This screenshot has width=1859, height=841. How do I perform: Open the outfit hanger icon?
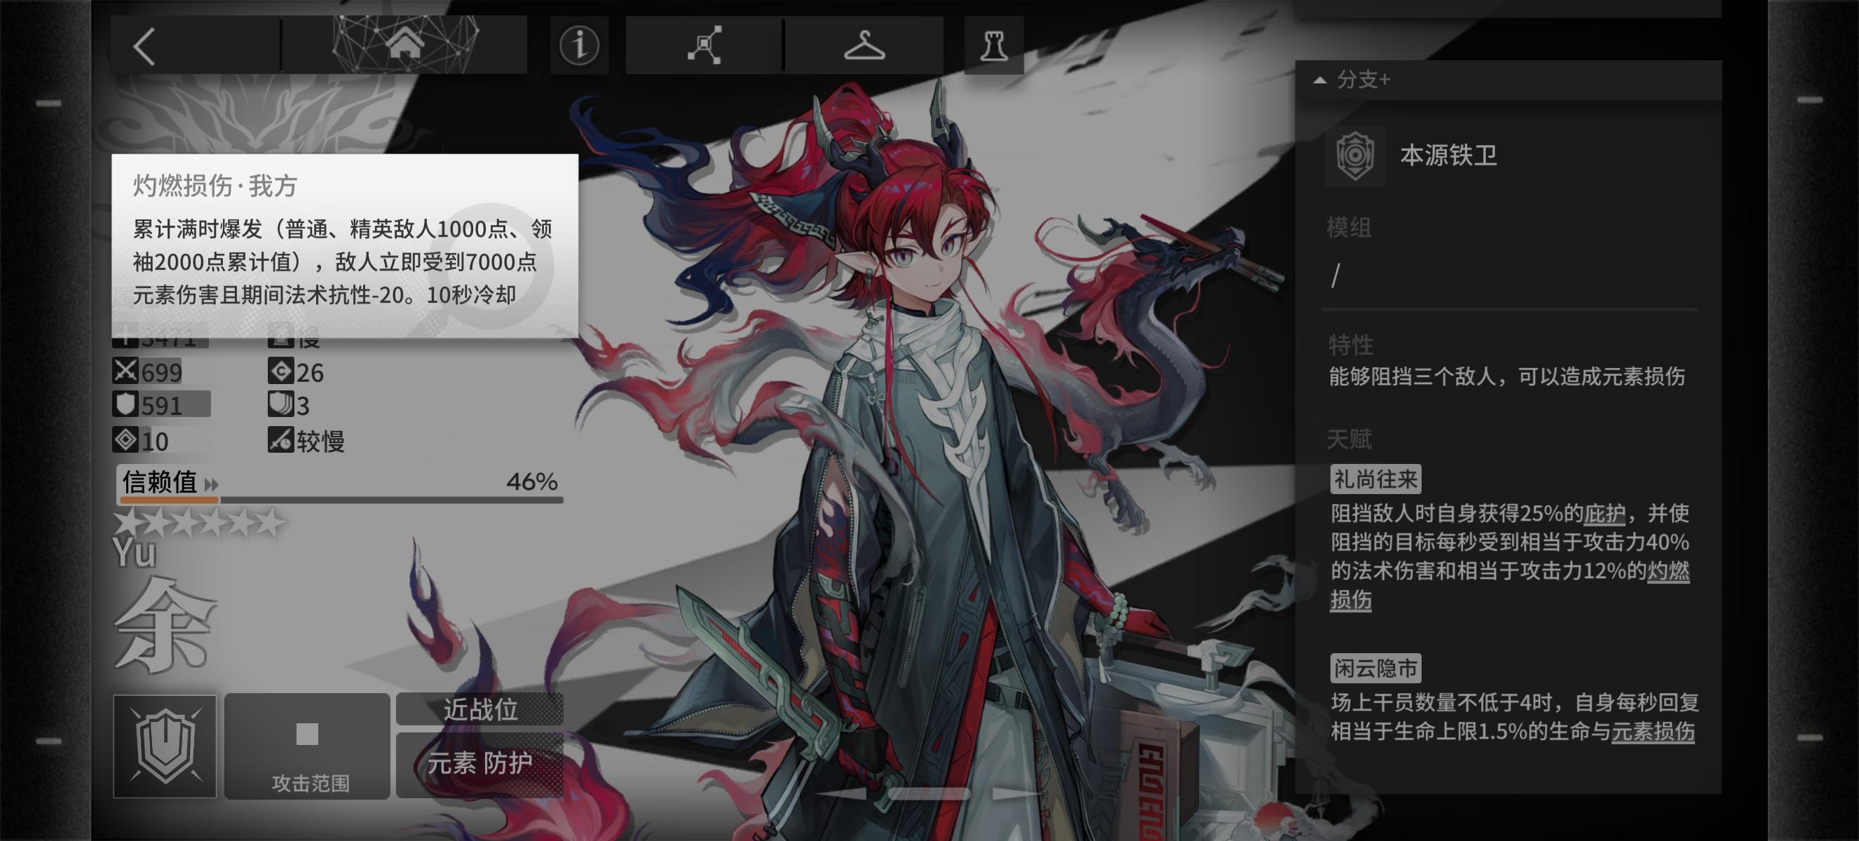coord(864,46)
